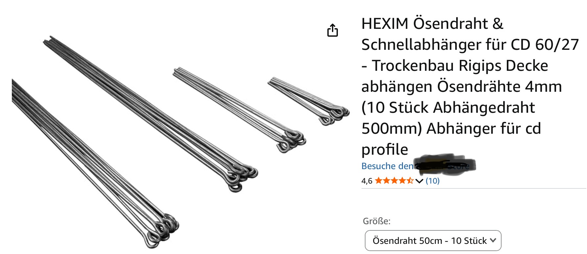This screenshot has height=254, width=587.
Task: Click the half-filled fifth rating star
Action: point(410,181)
